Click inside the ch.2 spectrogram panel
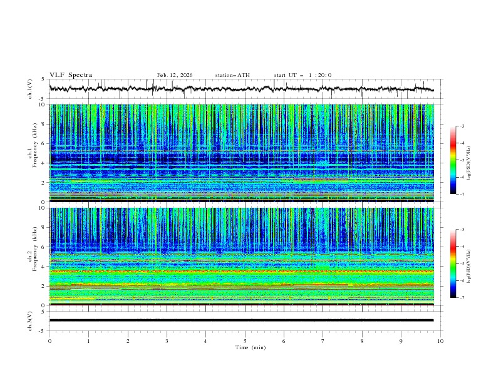Viewport: 496px width, 383px height. tap(241, 257)
